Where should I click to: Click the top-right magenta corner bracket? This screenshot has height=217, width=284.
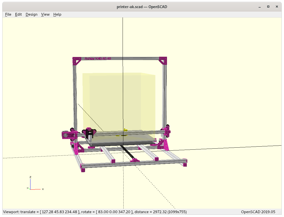(163, 61)
